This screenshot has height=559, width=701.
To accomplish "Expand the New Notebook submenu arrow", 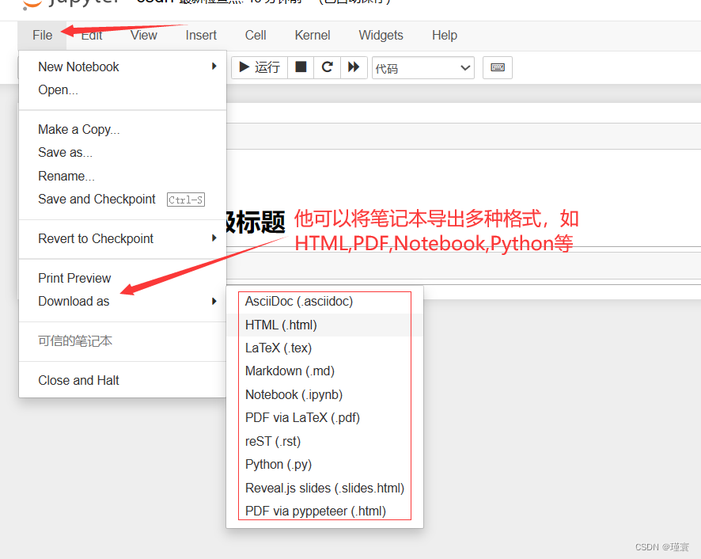I will (212, 67).
